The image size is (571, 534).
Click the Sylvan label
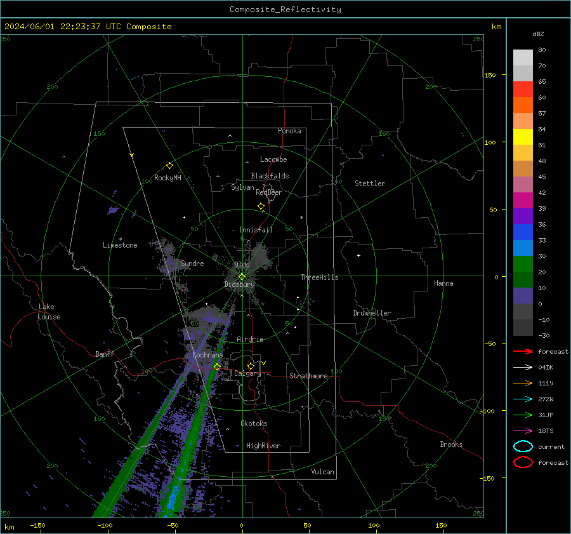coord(242,187)
